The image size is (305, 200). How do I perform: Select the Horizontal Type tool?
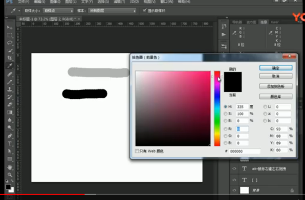[x=10, y=144]
